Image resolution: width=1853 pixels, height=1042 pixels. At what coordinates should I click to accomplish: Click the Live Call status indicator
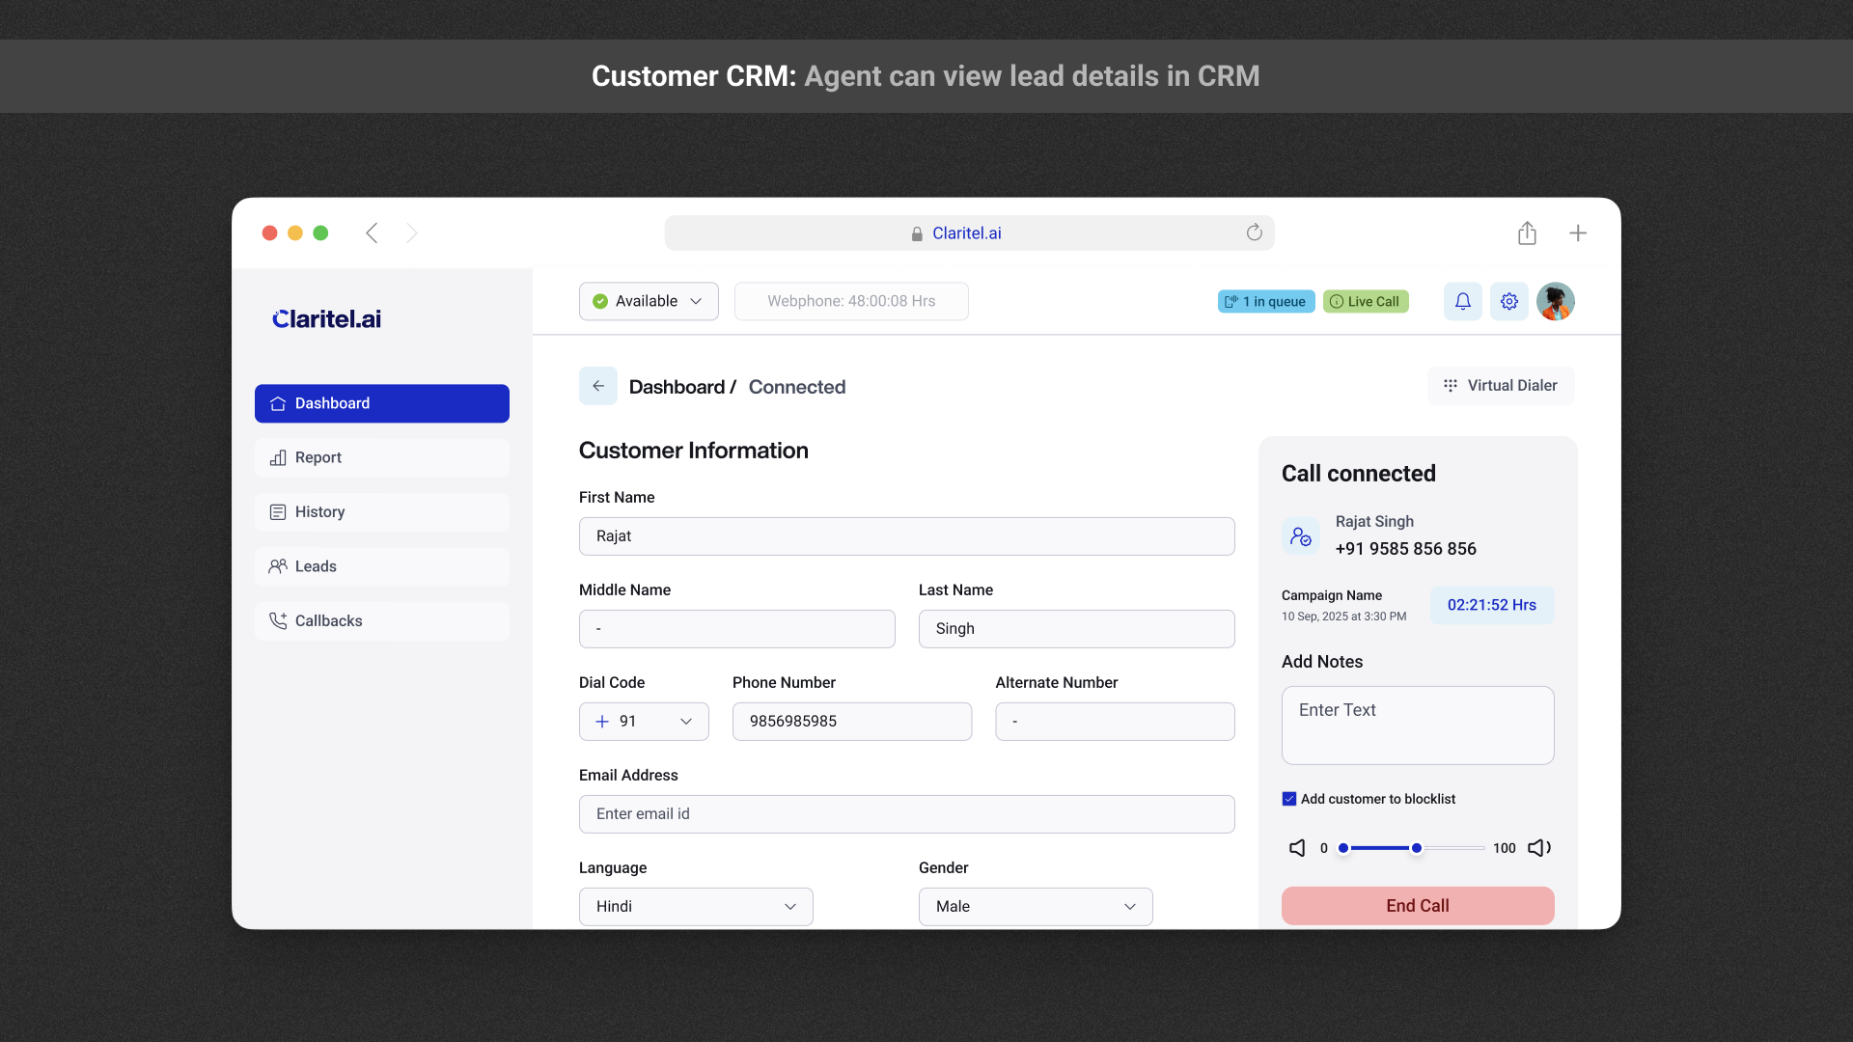[x=1366, y=301]
